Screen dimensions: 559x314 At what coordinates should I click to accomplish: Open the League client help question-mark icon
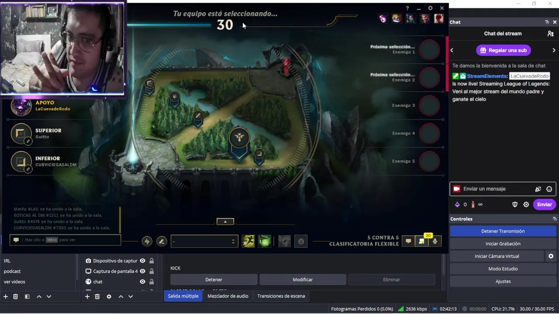(407, 8)
